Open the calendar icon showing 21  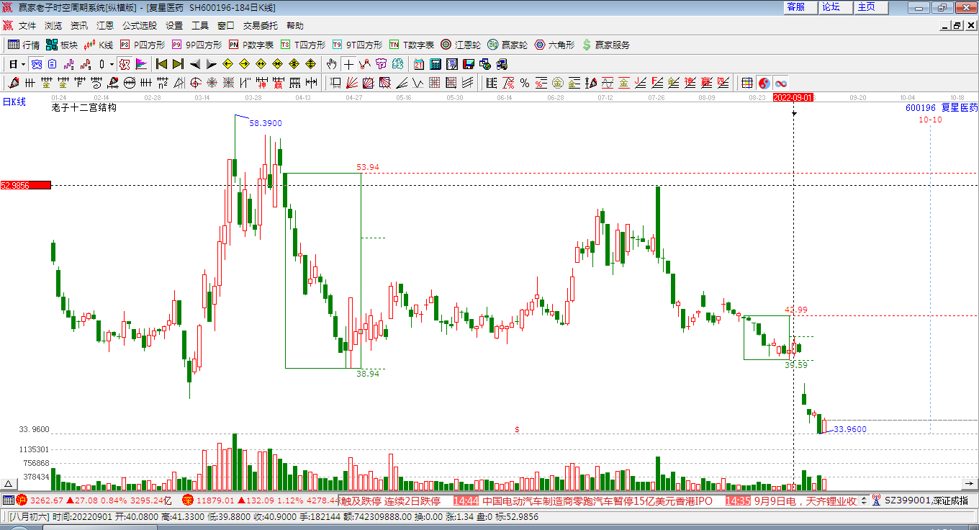418,64
